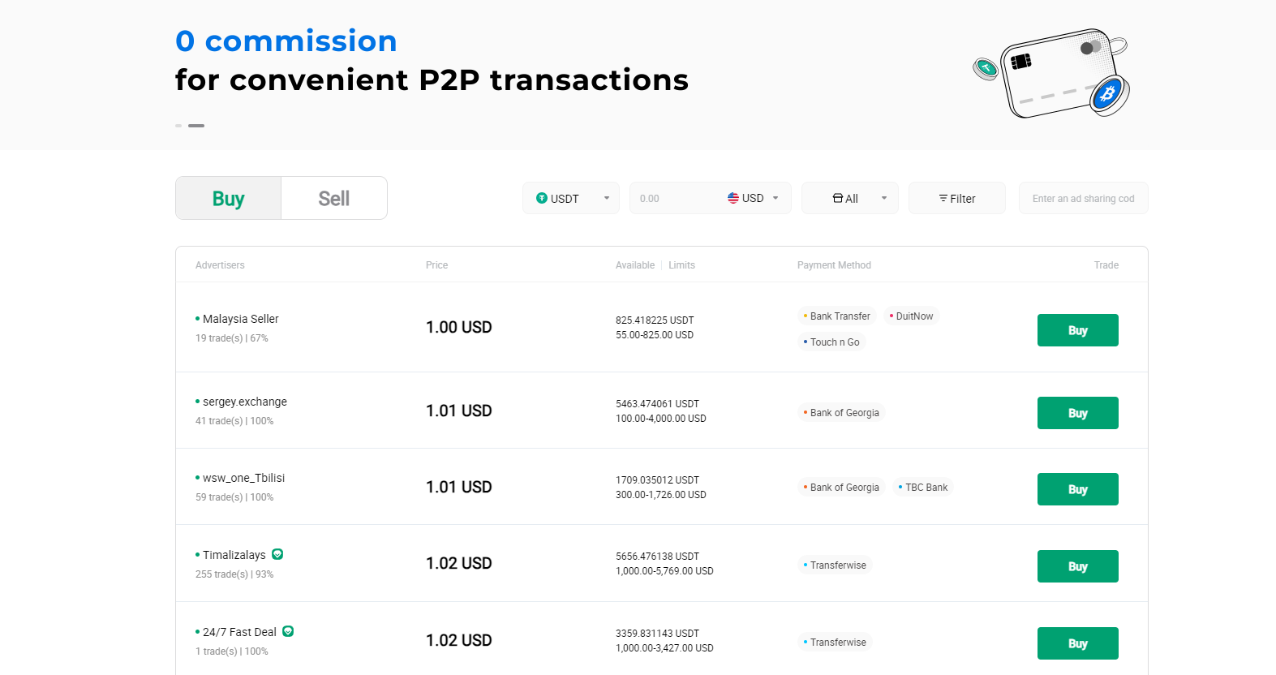Image resolution: width=1276 pixels, height=675 pixels.
Task: Expand the USDT coin dropdown
Action: tap(571, 198)
